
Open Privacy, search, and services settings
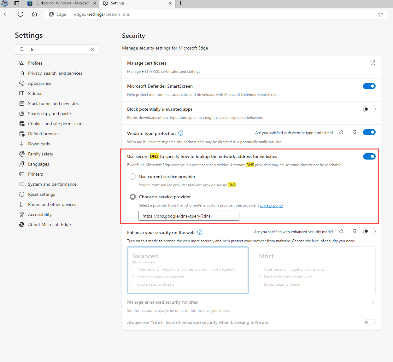click(55, 73)
